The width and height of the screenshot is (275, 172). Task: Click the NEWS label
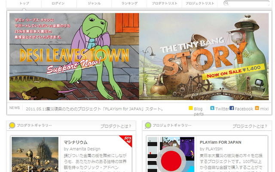(x=15, y=108)
